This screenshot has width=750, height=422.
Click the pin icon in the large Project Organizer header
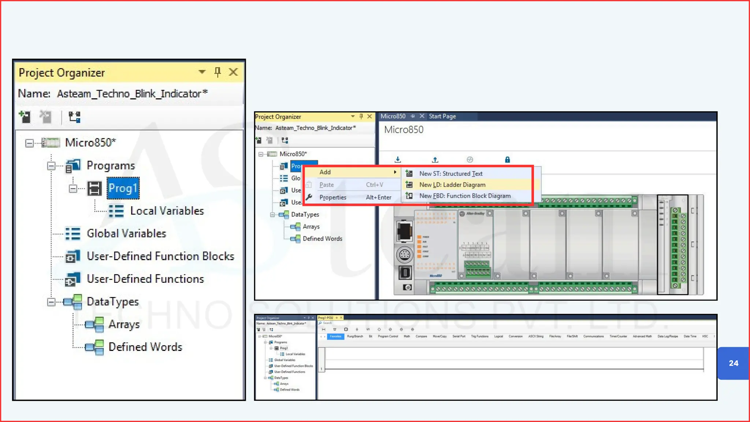(x=218, y=72)
